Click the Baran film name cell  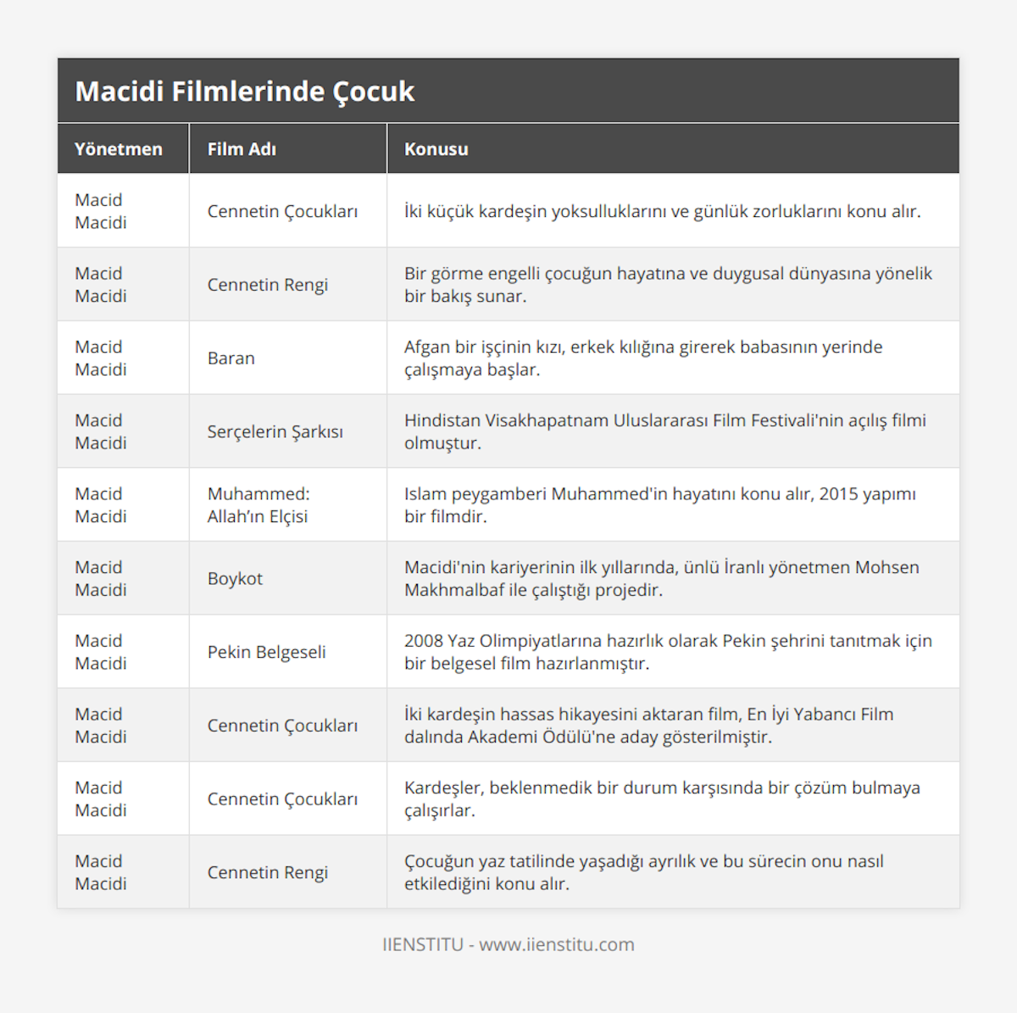tap(231, 359)
